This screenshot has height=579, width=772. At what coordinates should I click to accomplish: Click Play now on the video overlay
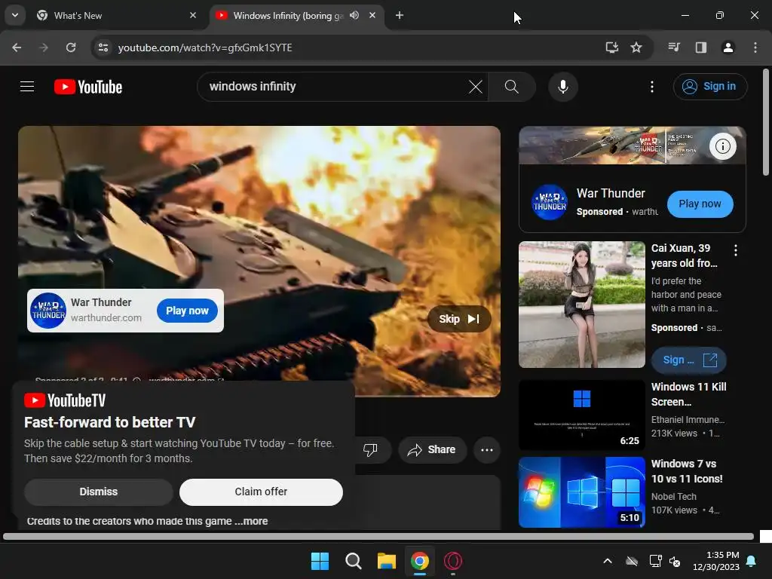pyautogui.click(x=187, y=311)
